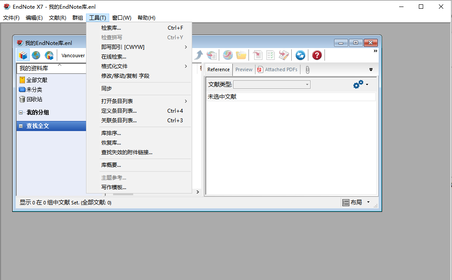Viewport: 452px width, 280px height.
Task: Choose 同步 menu item
Action: click(139, 89)
